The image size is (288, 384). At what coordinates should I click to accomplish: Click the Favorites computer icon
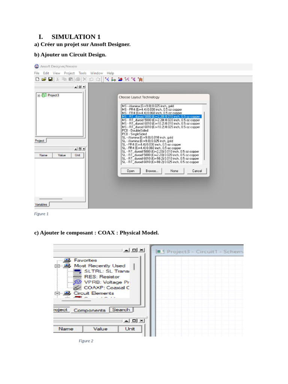click(67, 260)
